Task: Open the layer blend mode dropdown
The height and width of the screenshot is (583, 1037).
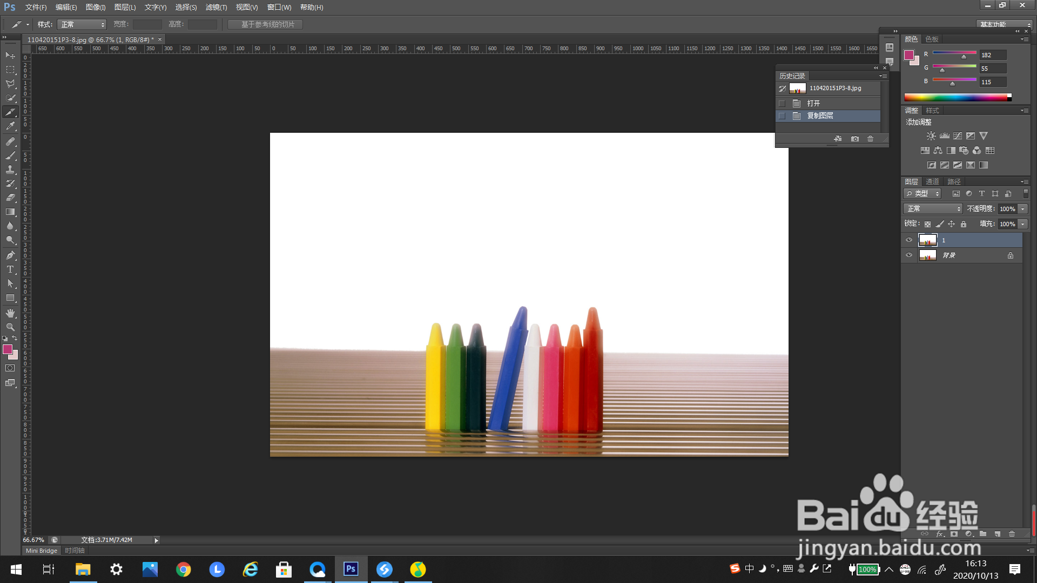Action: click(933, 209)
